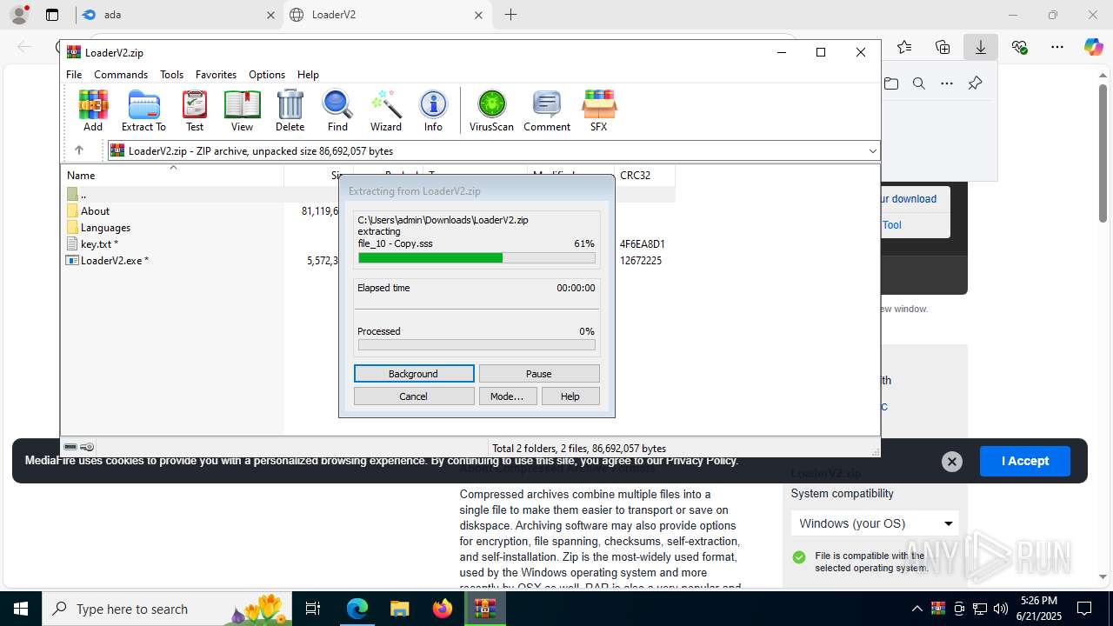
Task: Open a new browser tab
Action: (x=510, y=15)
